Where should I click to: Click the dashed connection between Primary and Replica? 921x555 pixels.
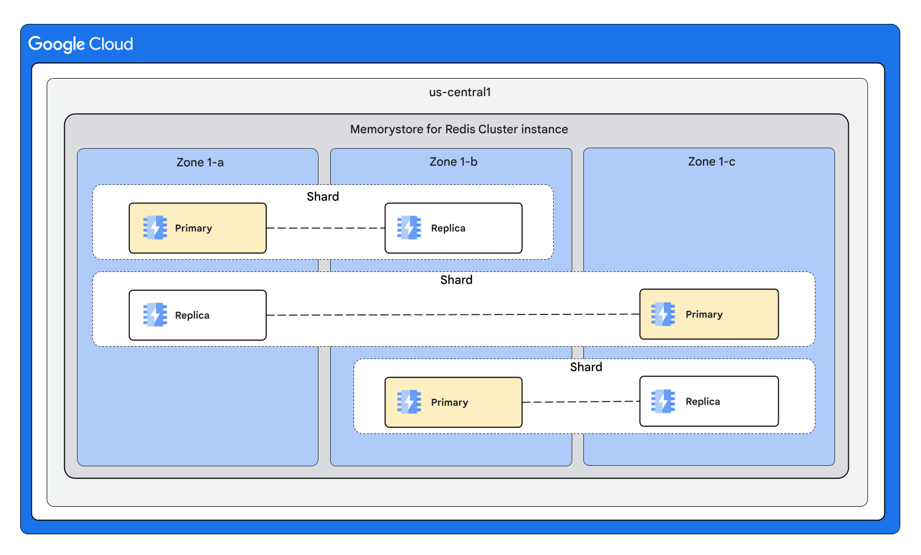325,227
